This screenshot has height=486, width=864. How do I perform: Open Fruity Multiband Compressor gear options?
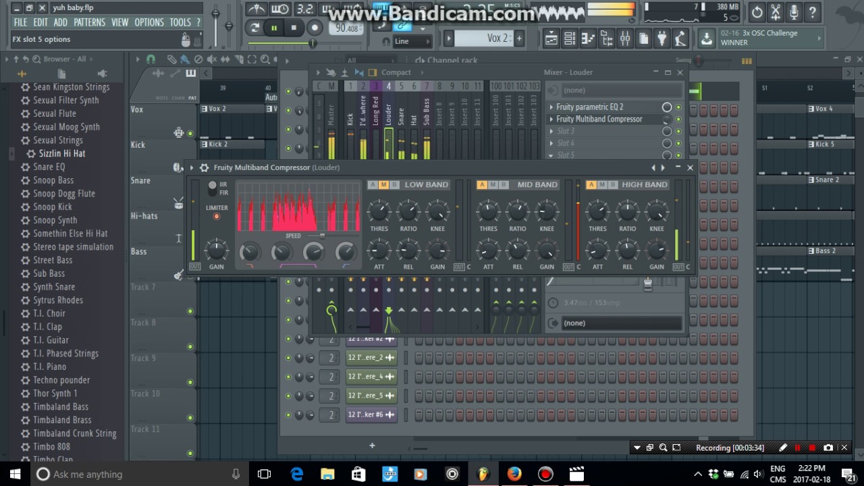coord(205,167)
